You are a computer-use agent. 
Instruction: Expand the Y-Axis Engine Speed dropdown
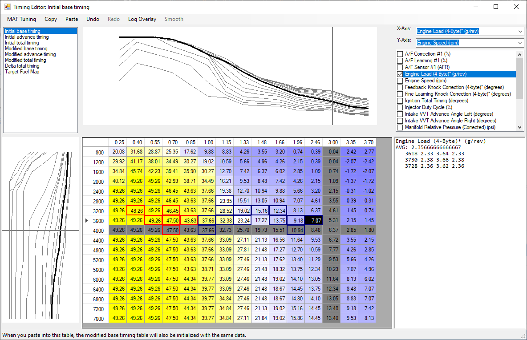(x=520, y=43)
